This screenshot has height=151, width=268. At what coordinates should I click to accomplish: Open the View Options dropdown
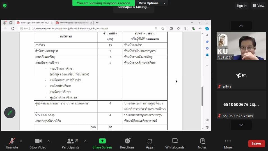[x=152, y=3]
